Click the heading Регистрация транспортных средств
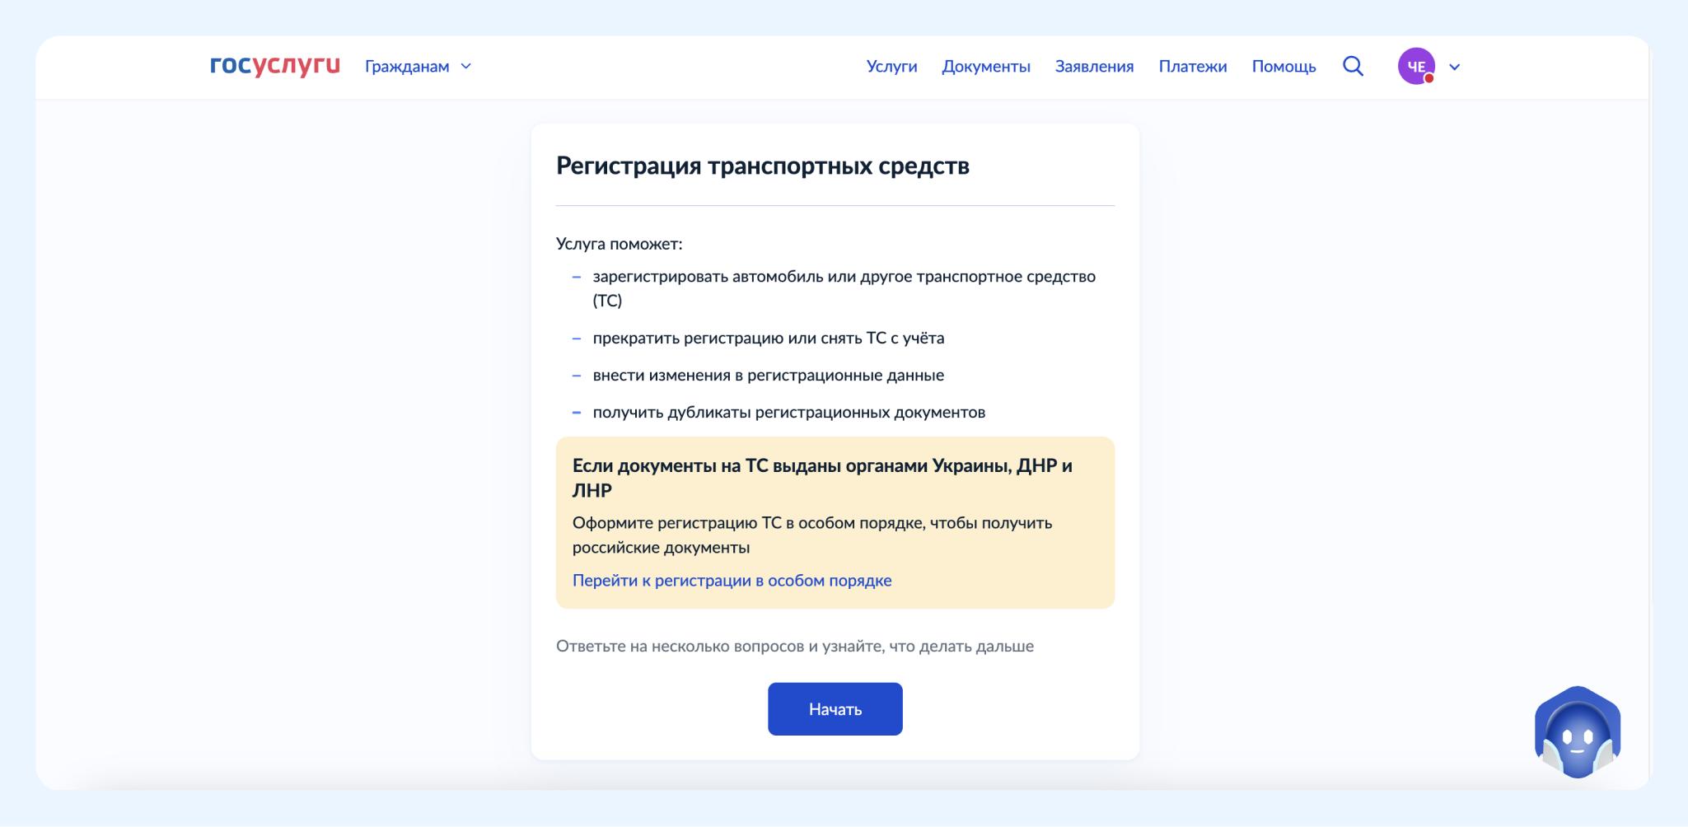The image size is (1688, 827). point(762,166)
